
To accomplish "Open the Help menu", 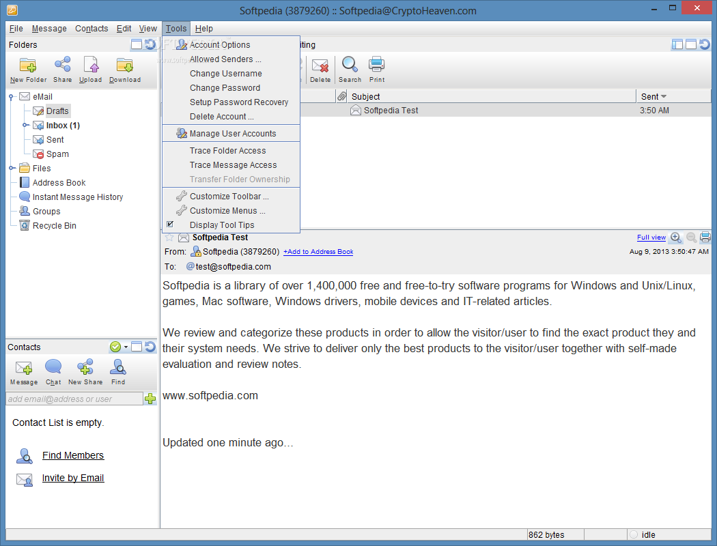I will (204, 29).
